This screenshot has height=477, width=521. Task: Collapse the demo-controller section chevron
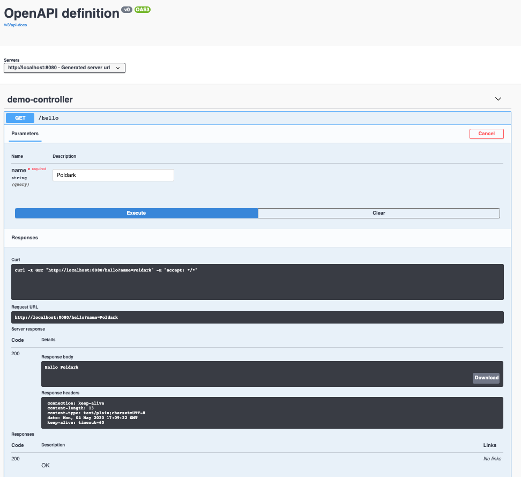click(498, 99)
